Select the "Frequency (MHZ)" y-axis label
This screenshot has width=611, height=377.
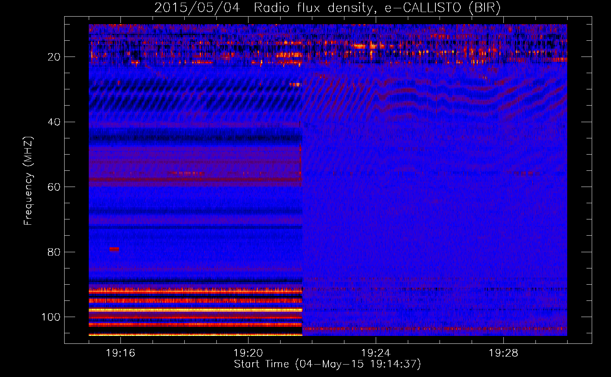click(x=28, y=181)
